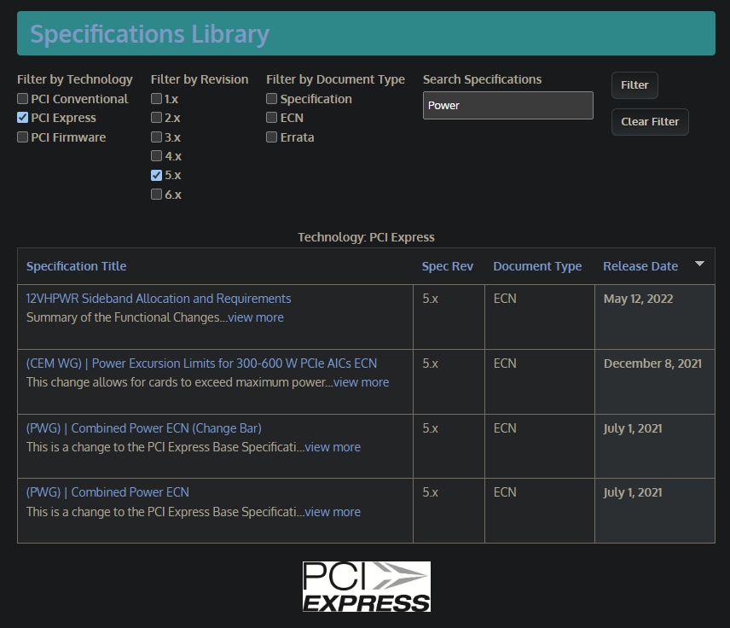Sort by Spec Rev column header
Viewport: 730px width, 628px height.
448,266
